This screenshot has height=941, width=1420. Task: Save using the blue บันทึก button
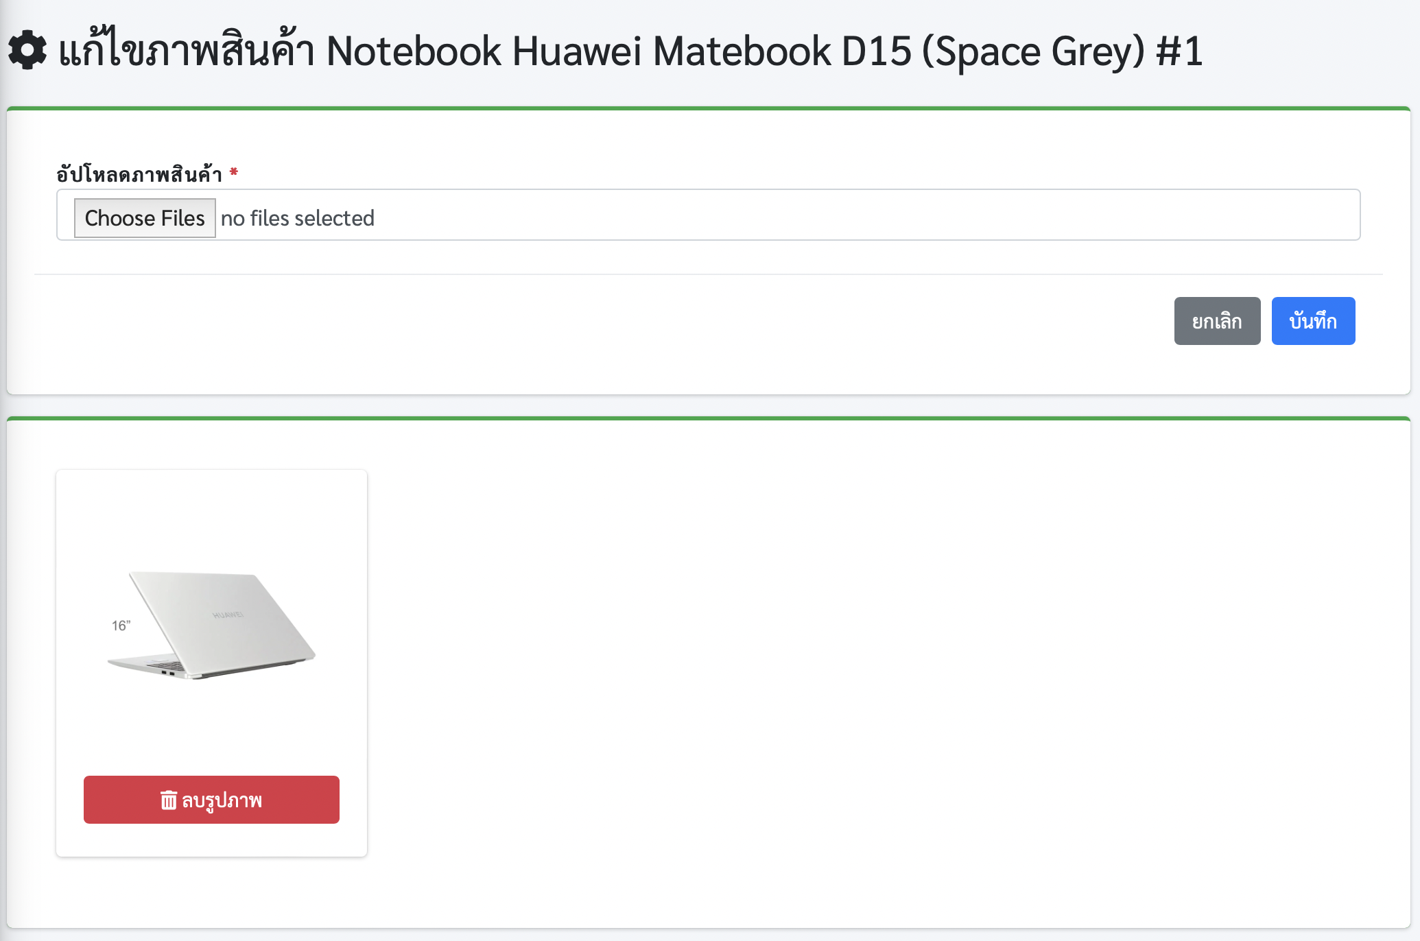point(1313,321)
